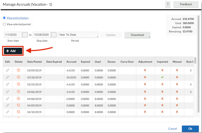Viewport: 202px width, 133px height.
Task: Open the Year To Date period dropdown
Action: [78, 35]
